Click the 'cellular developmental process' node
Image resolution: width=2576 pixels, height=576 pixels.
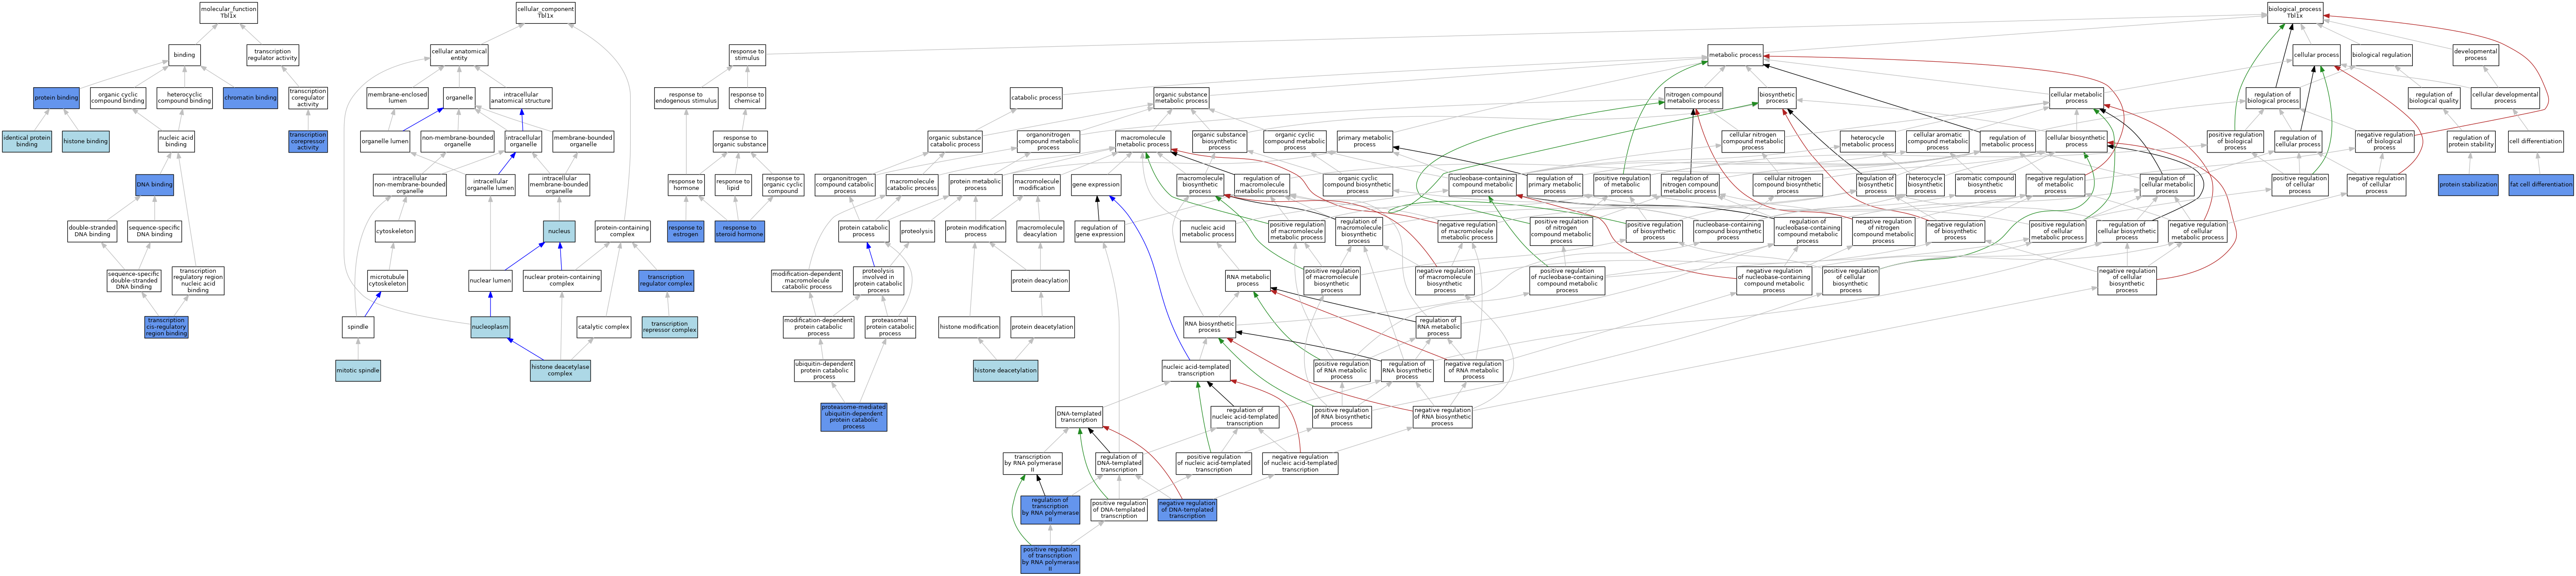pos(2504,98)
